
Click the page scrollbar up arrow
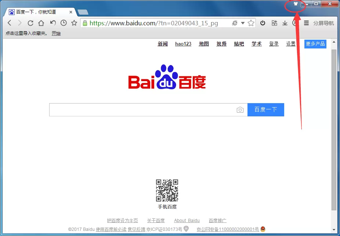coord(334,42)
